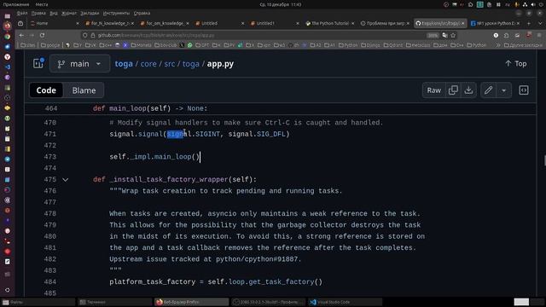Image resolution: width=546 pixels, height=307 pixels.
Task: Open the toga repository breadcrumb link
Action: pos(124,64)
